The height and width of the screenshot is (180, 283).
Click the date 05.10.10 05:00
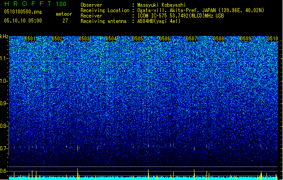tap(23, 21)
